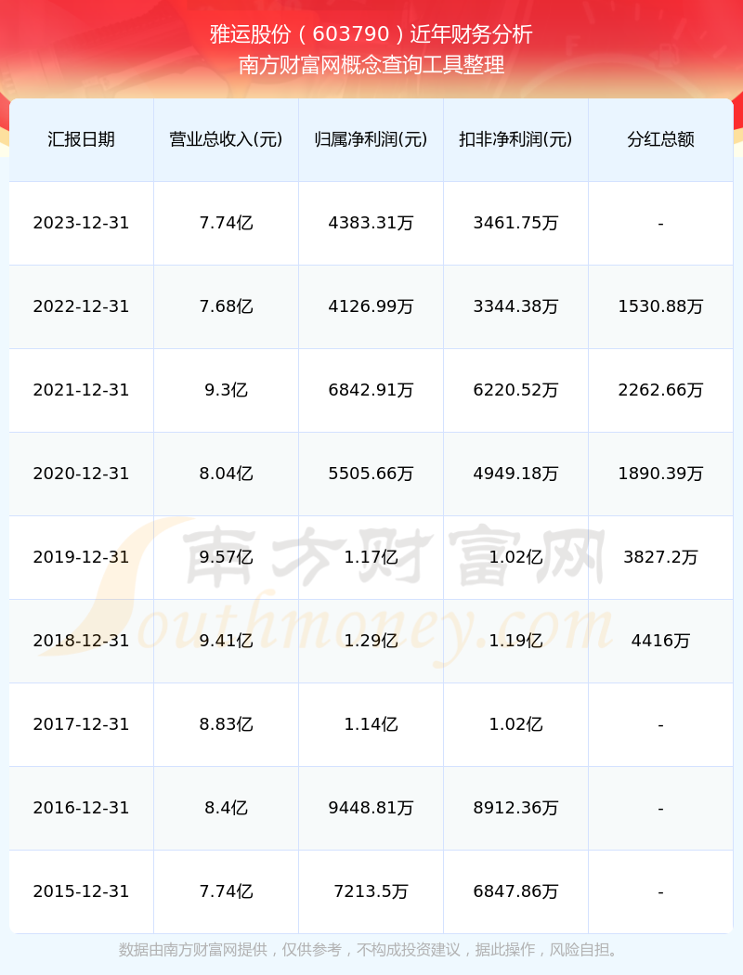The image size is (743, 975).
Task: Click net profit 6842.91万
Action: pyautogui.click(x=371, y=391)
